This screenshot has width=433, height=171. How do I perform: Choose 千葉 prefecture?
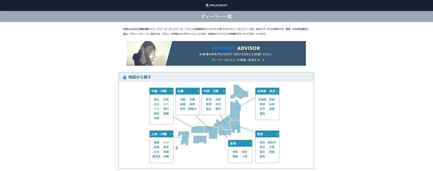coord(272,147)
